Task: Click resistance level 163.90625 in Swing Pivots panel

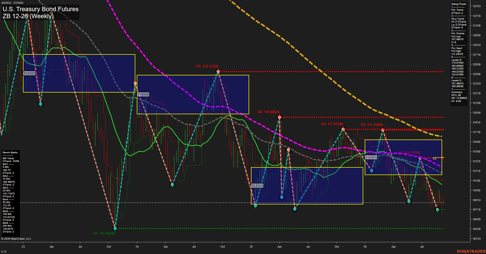Action: tap(457, 66)
